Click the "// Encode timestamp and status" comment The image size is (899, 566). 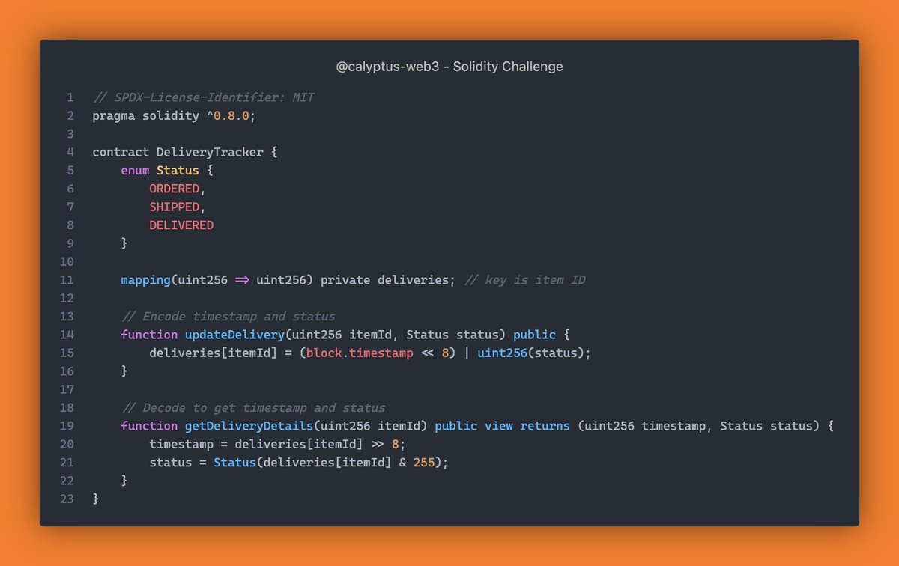(x=228, y=316)
